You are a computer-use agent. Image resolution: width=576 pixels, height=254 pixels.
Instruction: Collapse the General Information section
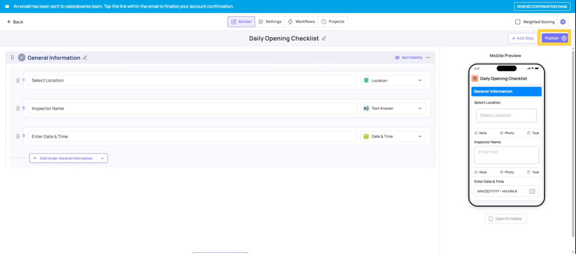(22, 58)
